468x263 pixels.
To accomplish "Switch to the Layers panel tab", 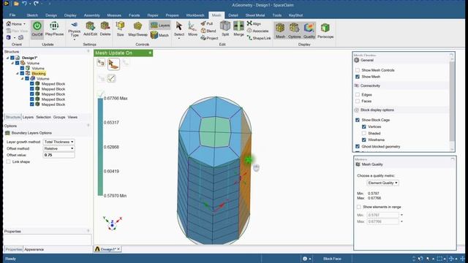I will [28, 117].
